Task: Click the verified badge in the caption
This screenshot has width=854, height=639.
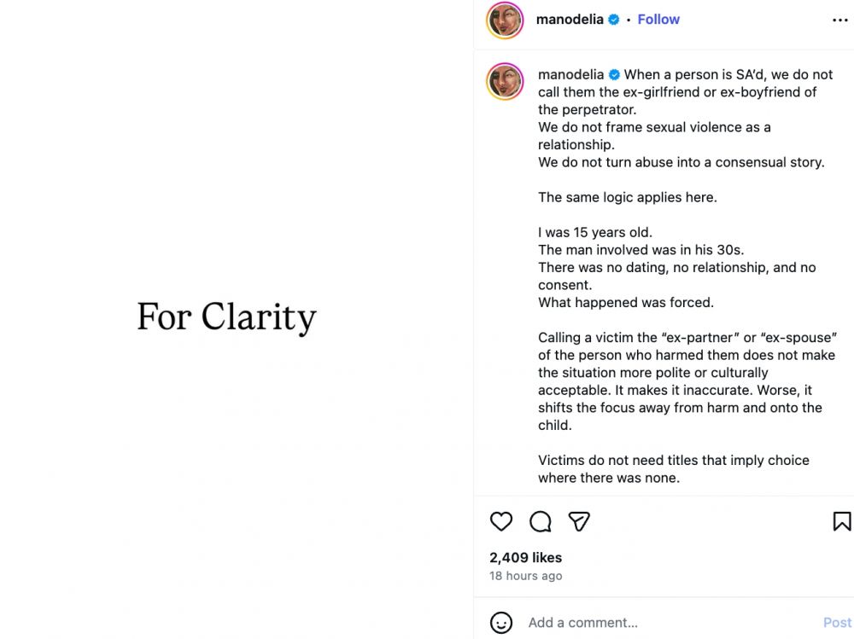Action: pos(614,75)
